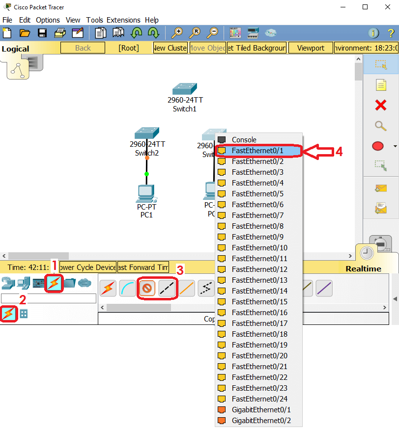Pick the Automatic connection cable

(x=108, y=288)
